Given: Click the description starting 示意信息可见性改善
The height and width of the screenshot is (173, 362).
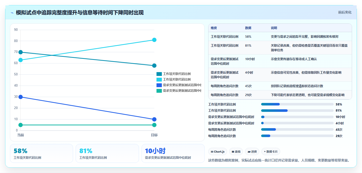Looking at the screenshot, I should coord(306,73).
